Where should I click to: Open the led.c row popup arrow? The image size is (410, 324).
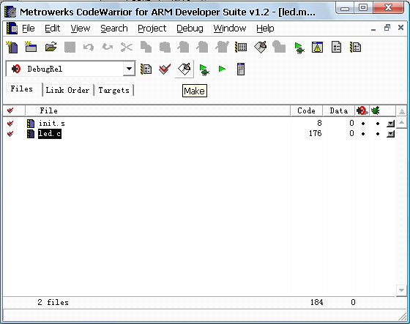coord(391,134)
